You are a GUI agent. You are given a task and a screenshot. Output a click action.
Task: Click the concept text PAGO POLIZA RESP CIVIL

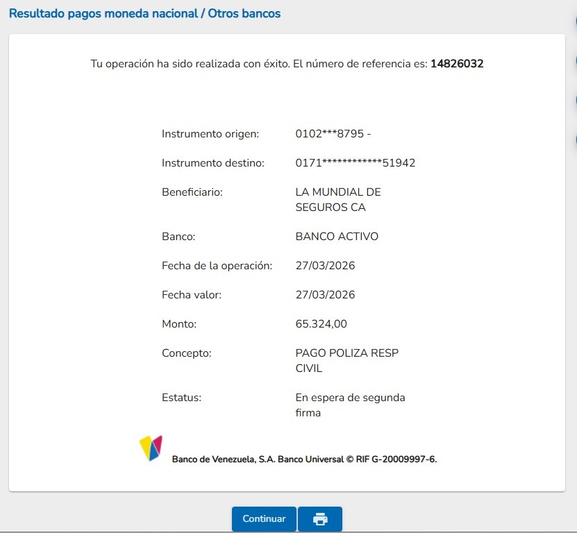pyautogui.click(x=346, y=360)
